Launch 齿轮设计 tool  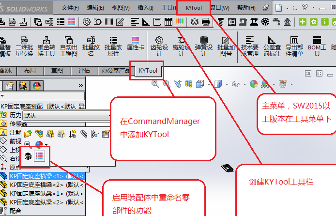(x=159, y=46)
